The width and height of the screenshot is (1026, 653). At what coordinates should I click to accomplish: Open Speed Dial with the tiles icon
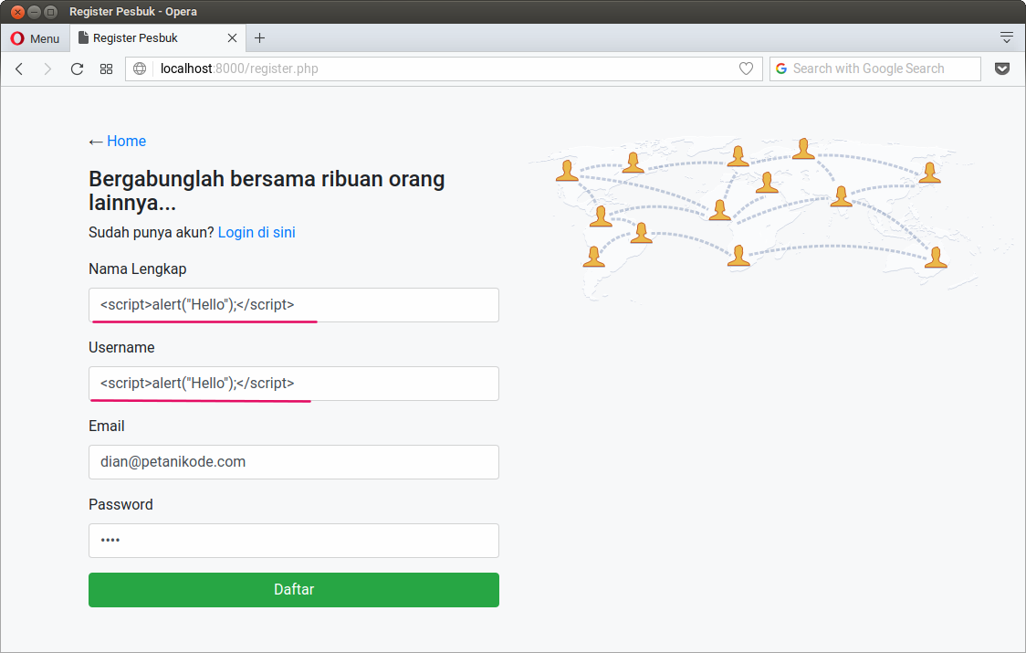pyautogui.click(x=106, y=68)
